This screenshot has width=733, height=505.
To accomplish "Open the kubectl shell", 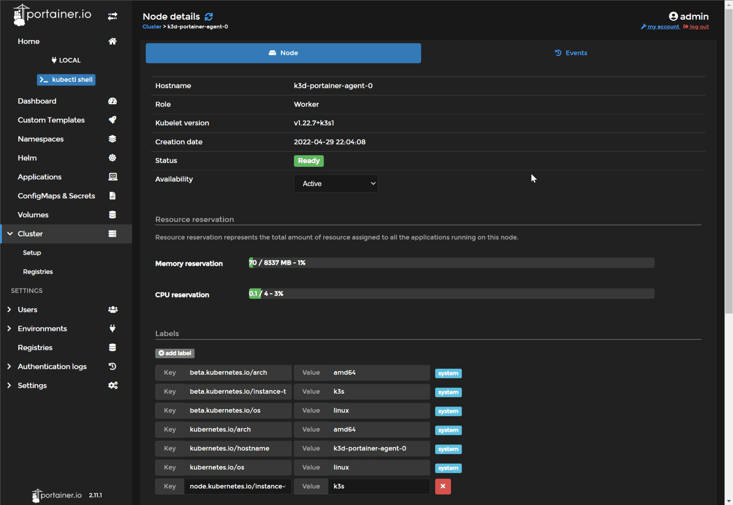I will tap(66, 79).
